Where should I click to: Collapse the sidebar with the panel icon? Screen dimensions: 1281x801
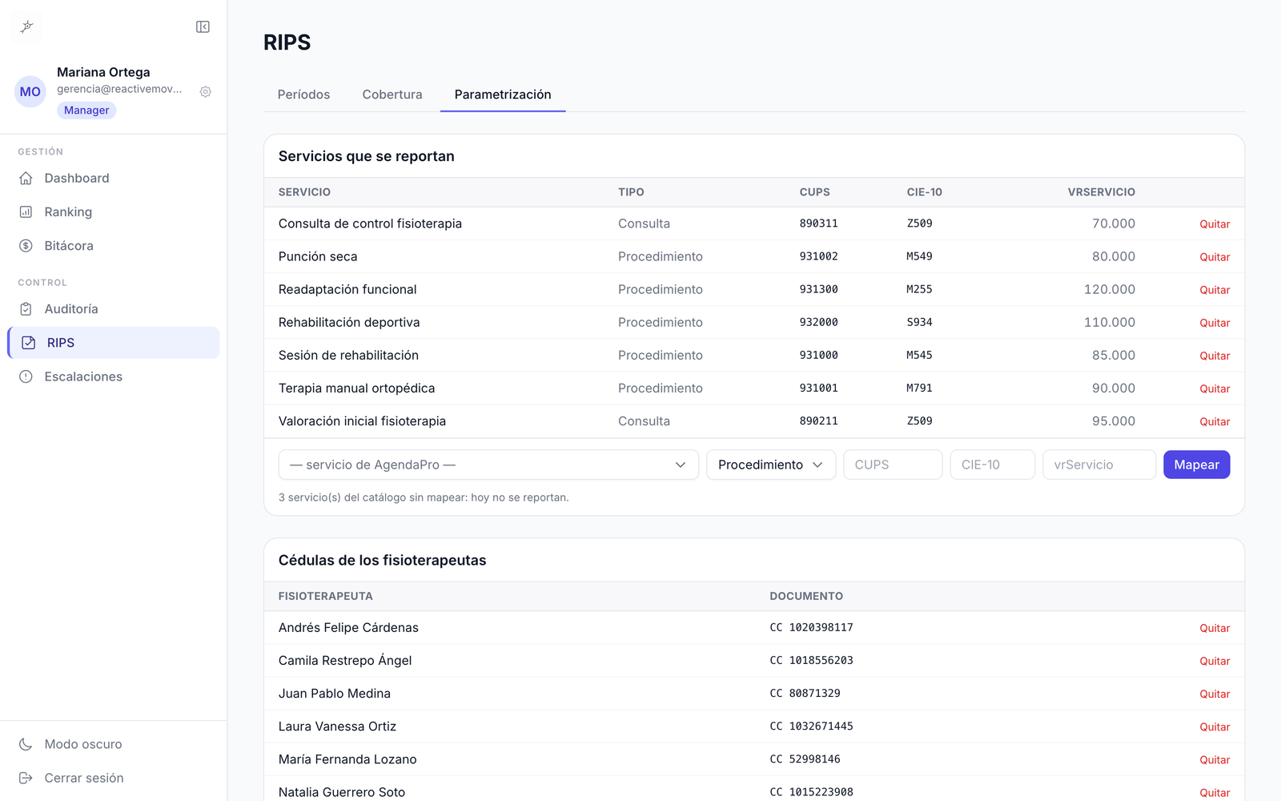(203, 27)
